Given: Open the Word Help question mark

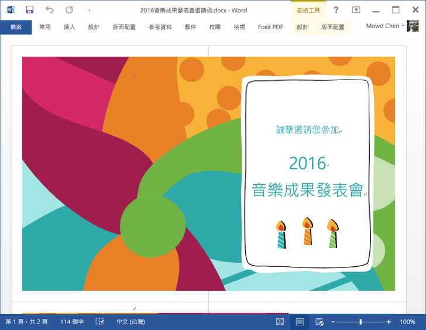Looking at the screenshot, I should (x=336, y=10).
